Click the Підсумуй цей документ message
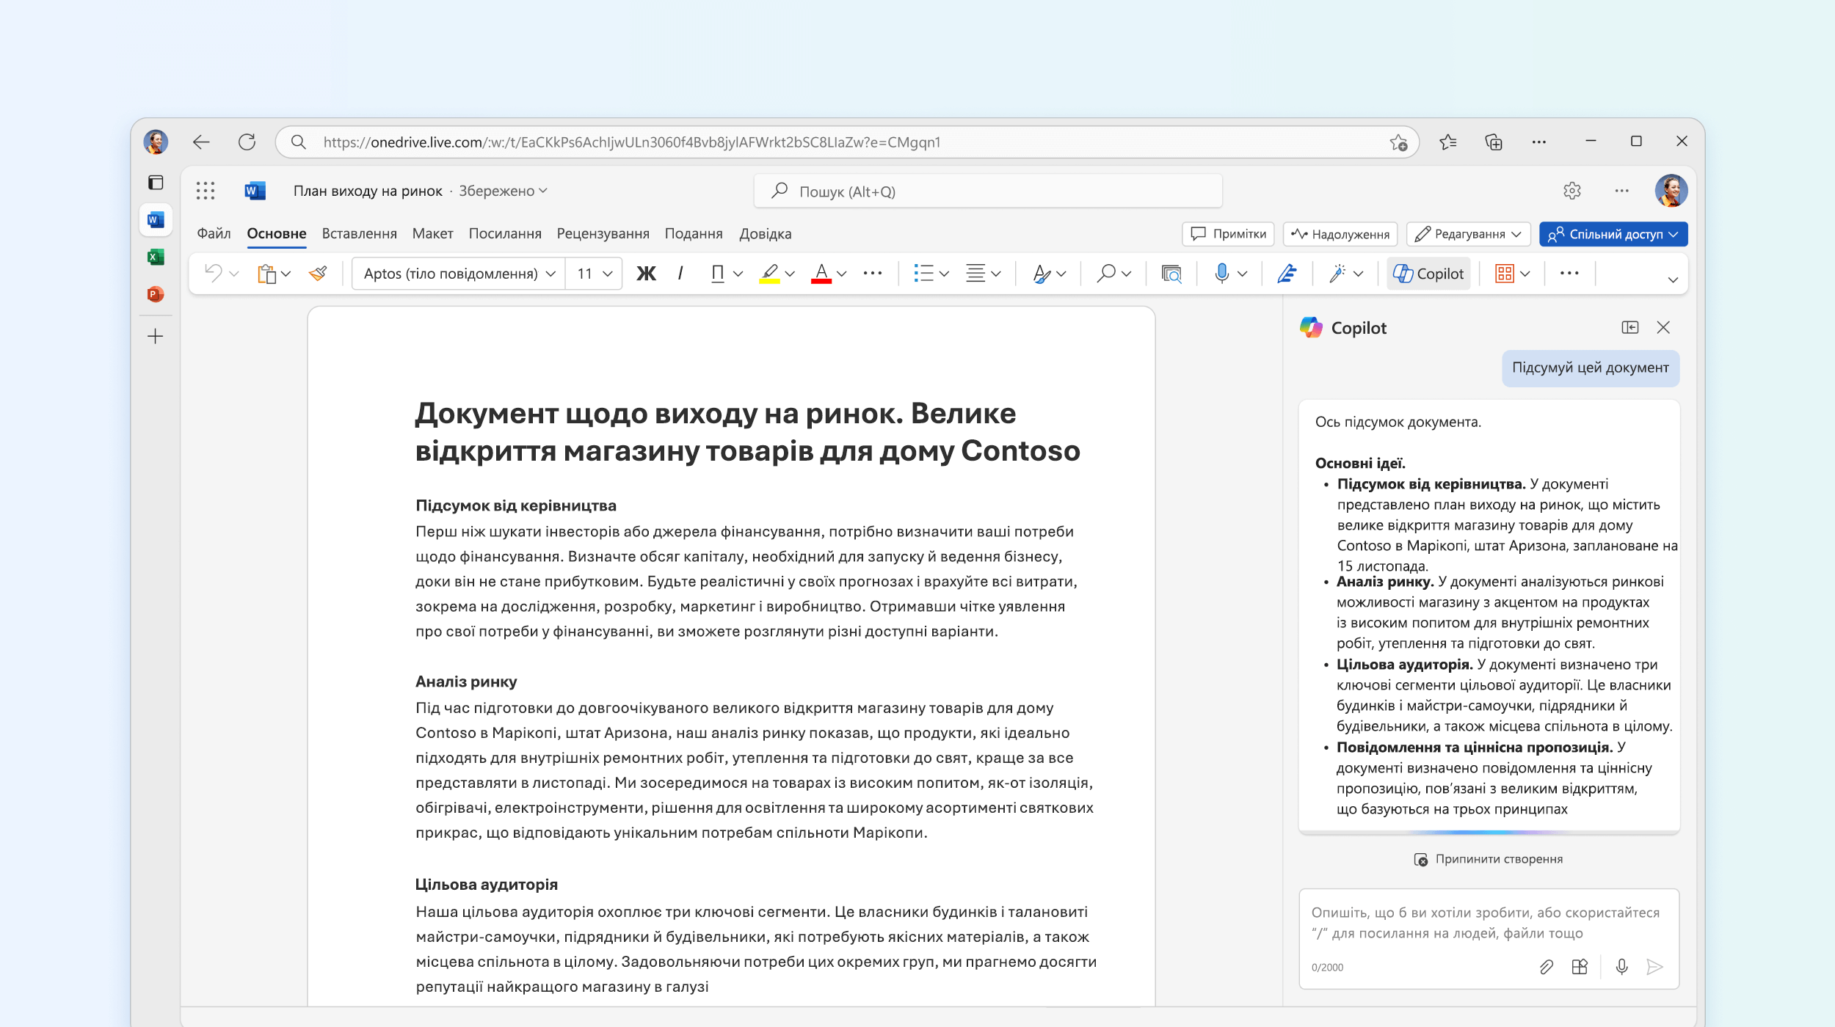 [x=1591, y=368]
